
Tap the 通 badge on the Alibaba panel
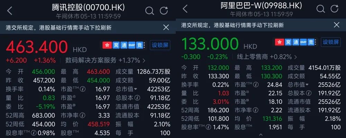click(296, 42)
